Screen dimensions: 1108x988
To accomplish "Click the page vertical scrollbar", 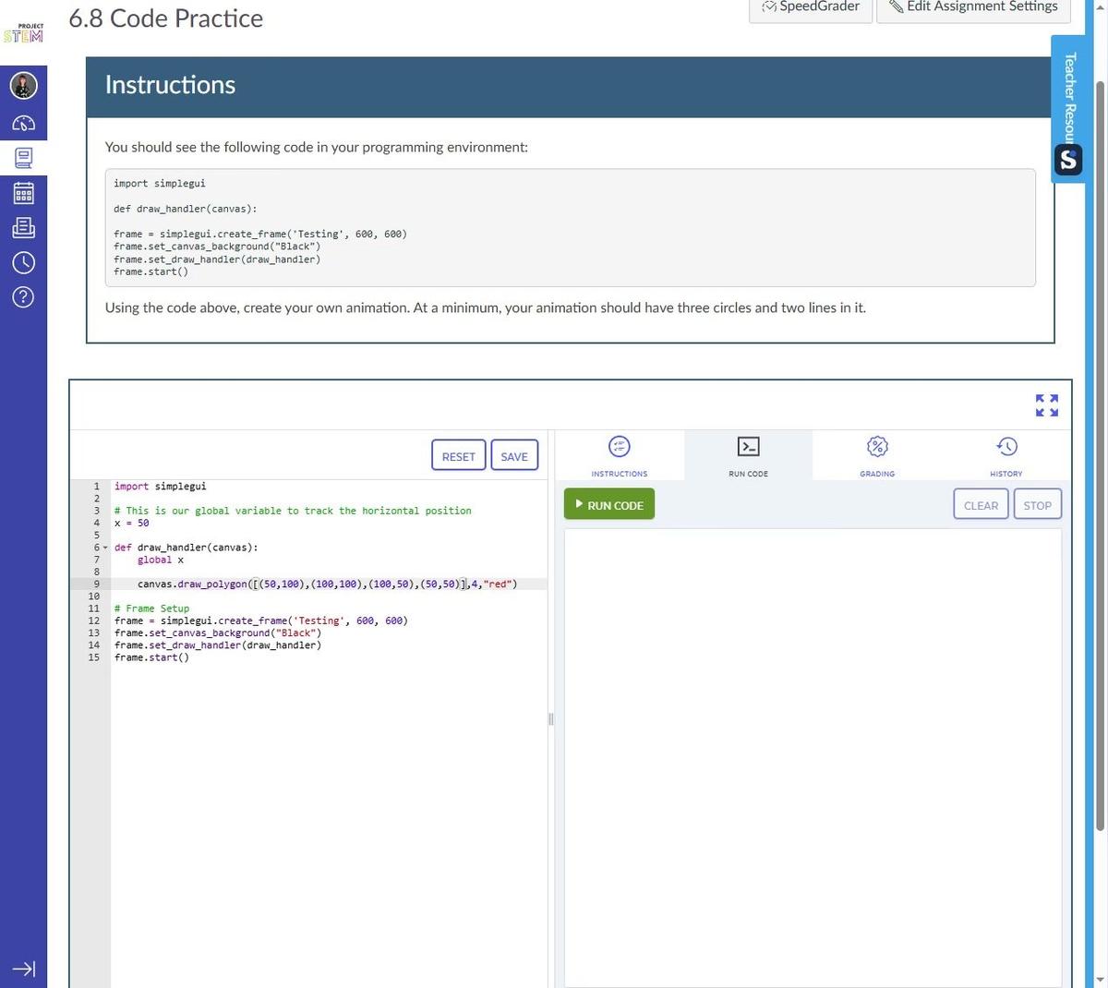I will (x=1099, y=462).
